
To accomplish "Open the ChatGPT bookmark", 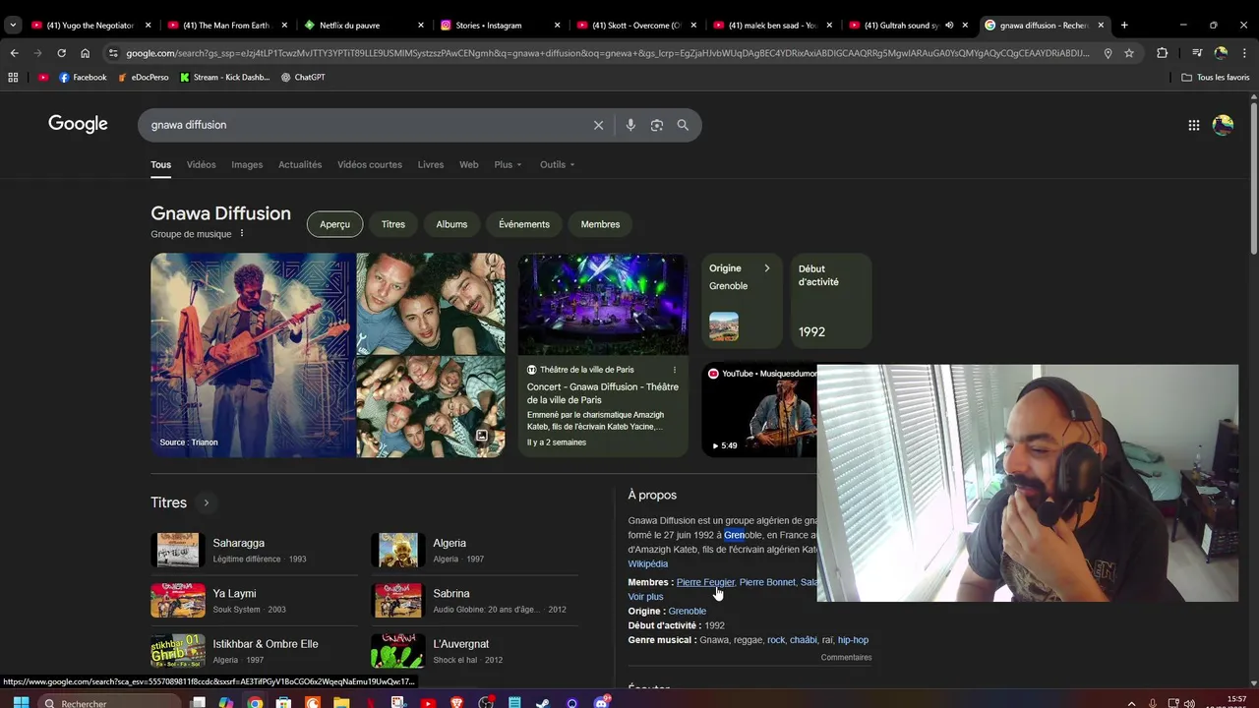I will [x=303, y=77].
